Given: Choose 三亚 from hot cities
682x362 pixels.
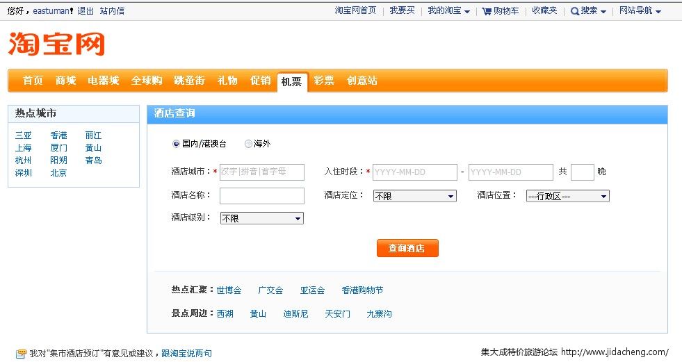Looking at the screenshot, I should click(24, 135).
